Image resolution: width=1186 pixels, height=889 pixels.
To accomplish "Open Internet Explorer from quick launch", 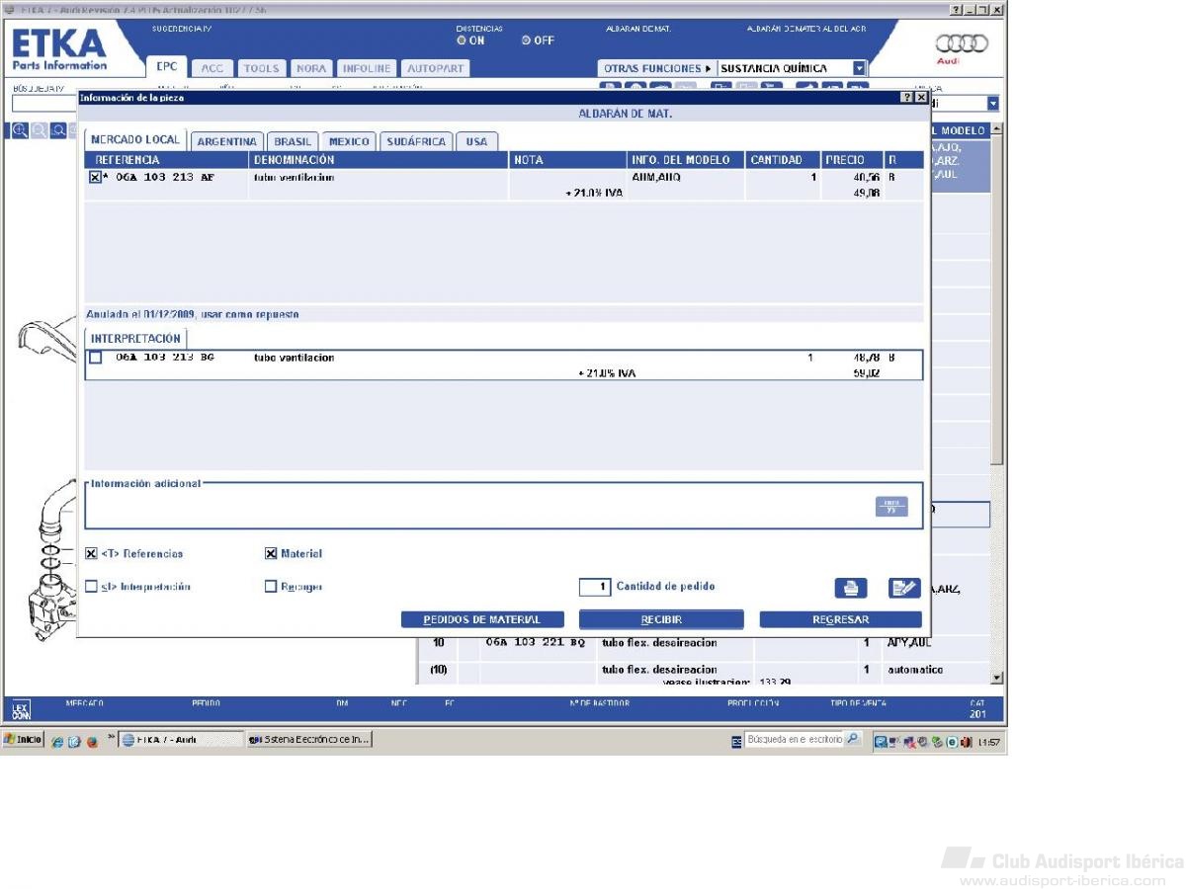I will click(x=57, y=741).
